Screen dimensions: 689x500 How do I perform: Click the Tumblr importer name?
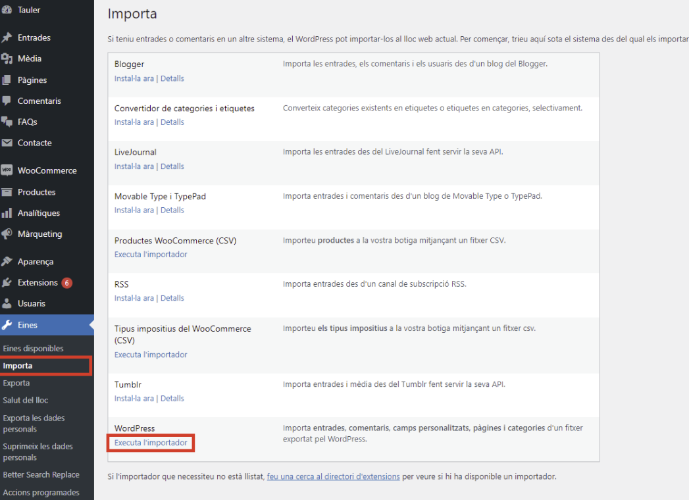click(x=128, y=384)
